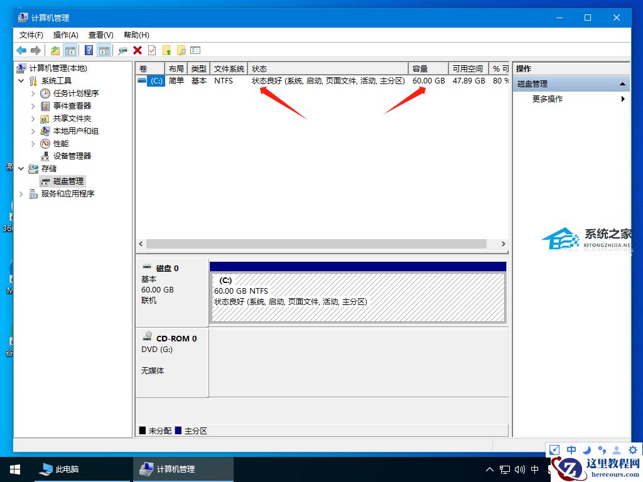Image resolution: width=643 pixels, height=482 pixels.
Task: Click the checklist settings toolbar icon
Action: click(x=196, y=50)
